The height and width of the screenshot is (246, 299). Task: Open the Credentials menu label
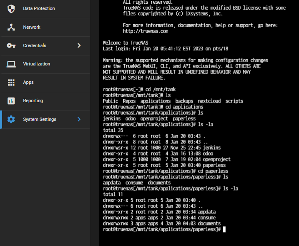(35, 45)
